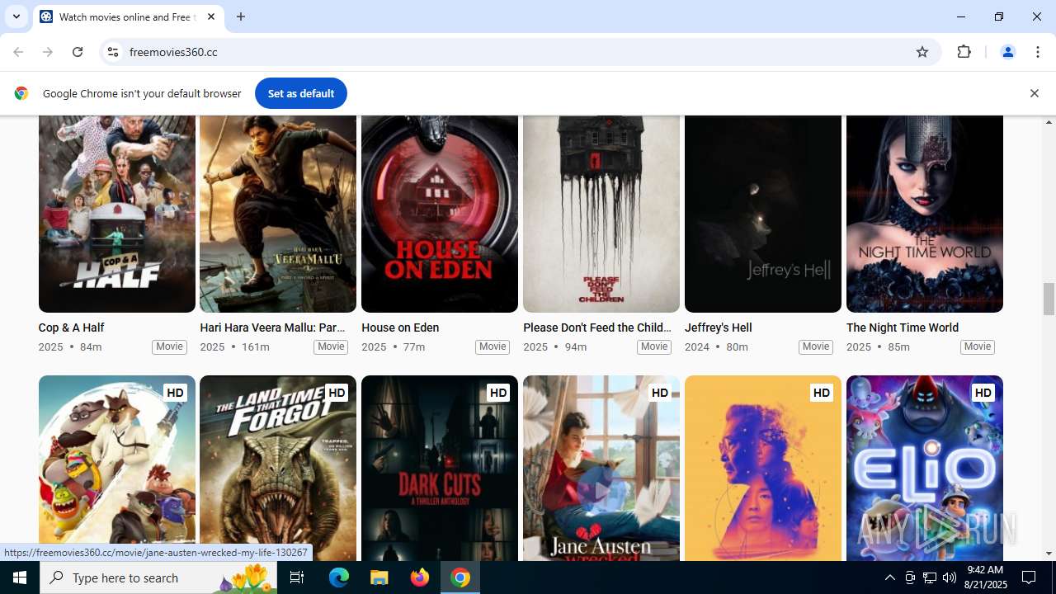Click Movie badge under Jeffrey's Hell
The height and width of the screenshot is (594, 1056).
[816, 346]
